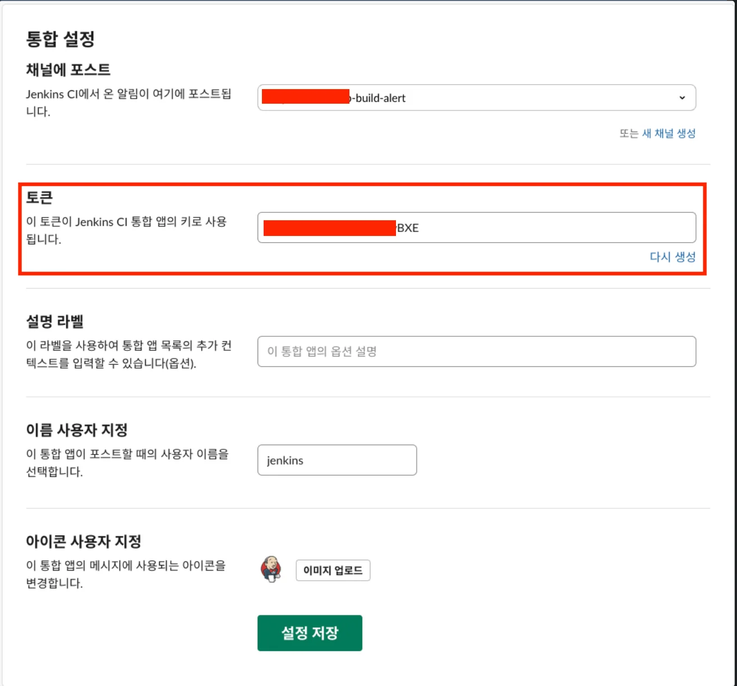Regenerate token via 다시 생성 link
This screenshot has height=686, width=737.
[x=672, y=257]
